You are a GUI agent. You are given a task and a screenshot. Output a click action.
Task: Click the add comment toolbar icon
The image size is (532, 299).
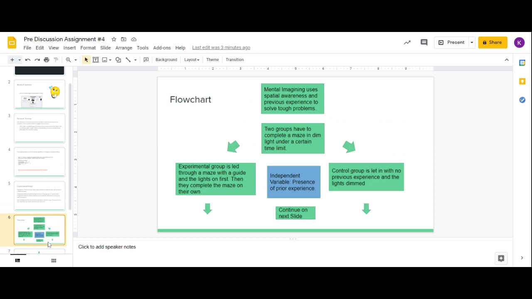pyautogui.click(x=146, y=60)
